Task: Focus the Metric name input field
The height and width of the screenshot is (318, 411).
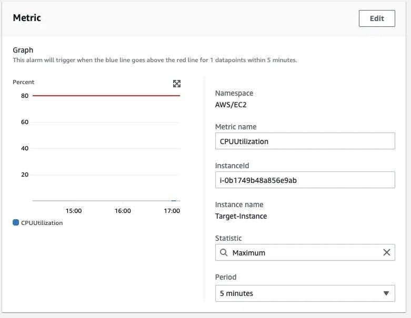Action: [305, 141]
